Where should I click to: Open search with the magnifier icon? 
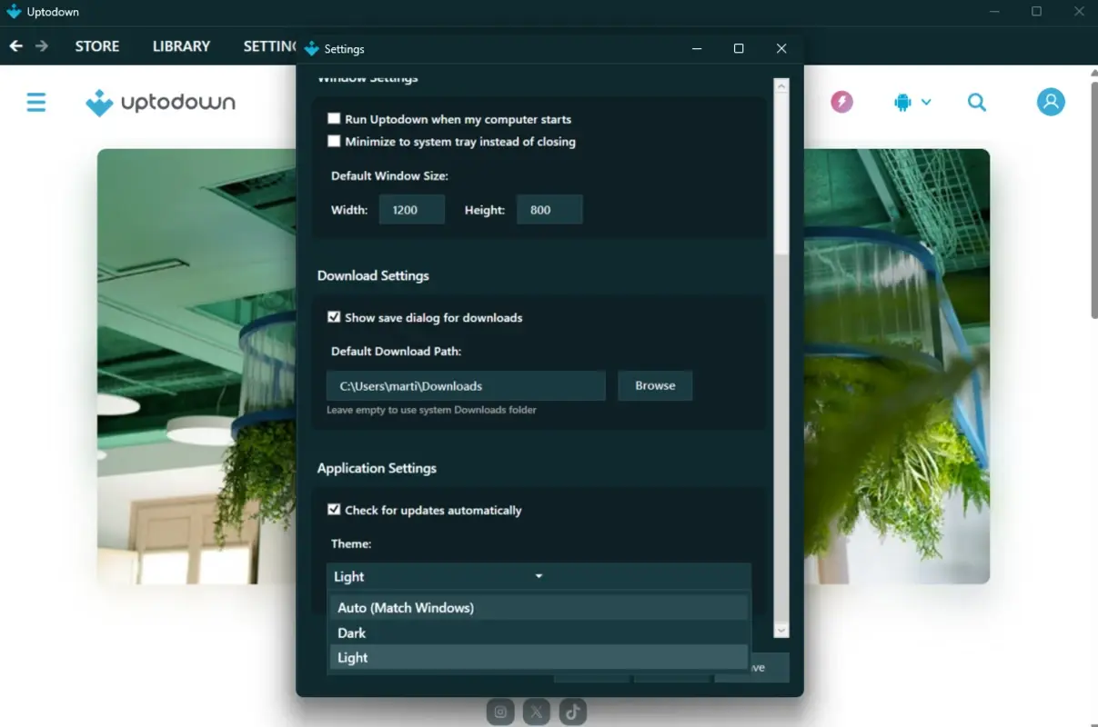click(x=977, y=102)
